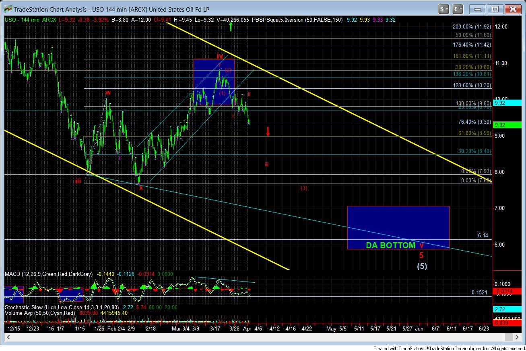
Task: Select the red down arrow drawing
Action: (268, 131)
